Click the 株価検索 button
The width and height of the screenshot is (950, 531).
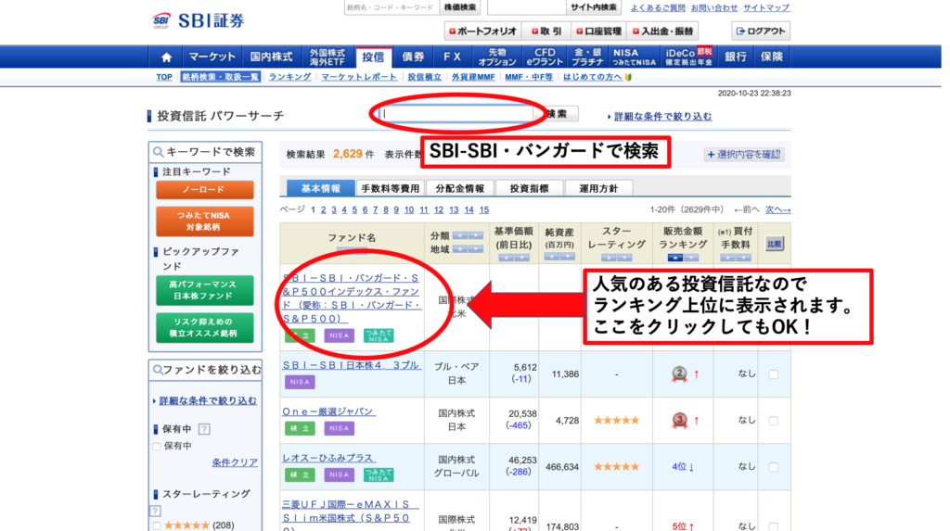(460, 7)
